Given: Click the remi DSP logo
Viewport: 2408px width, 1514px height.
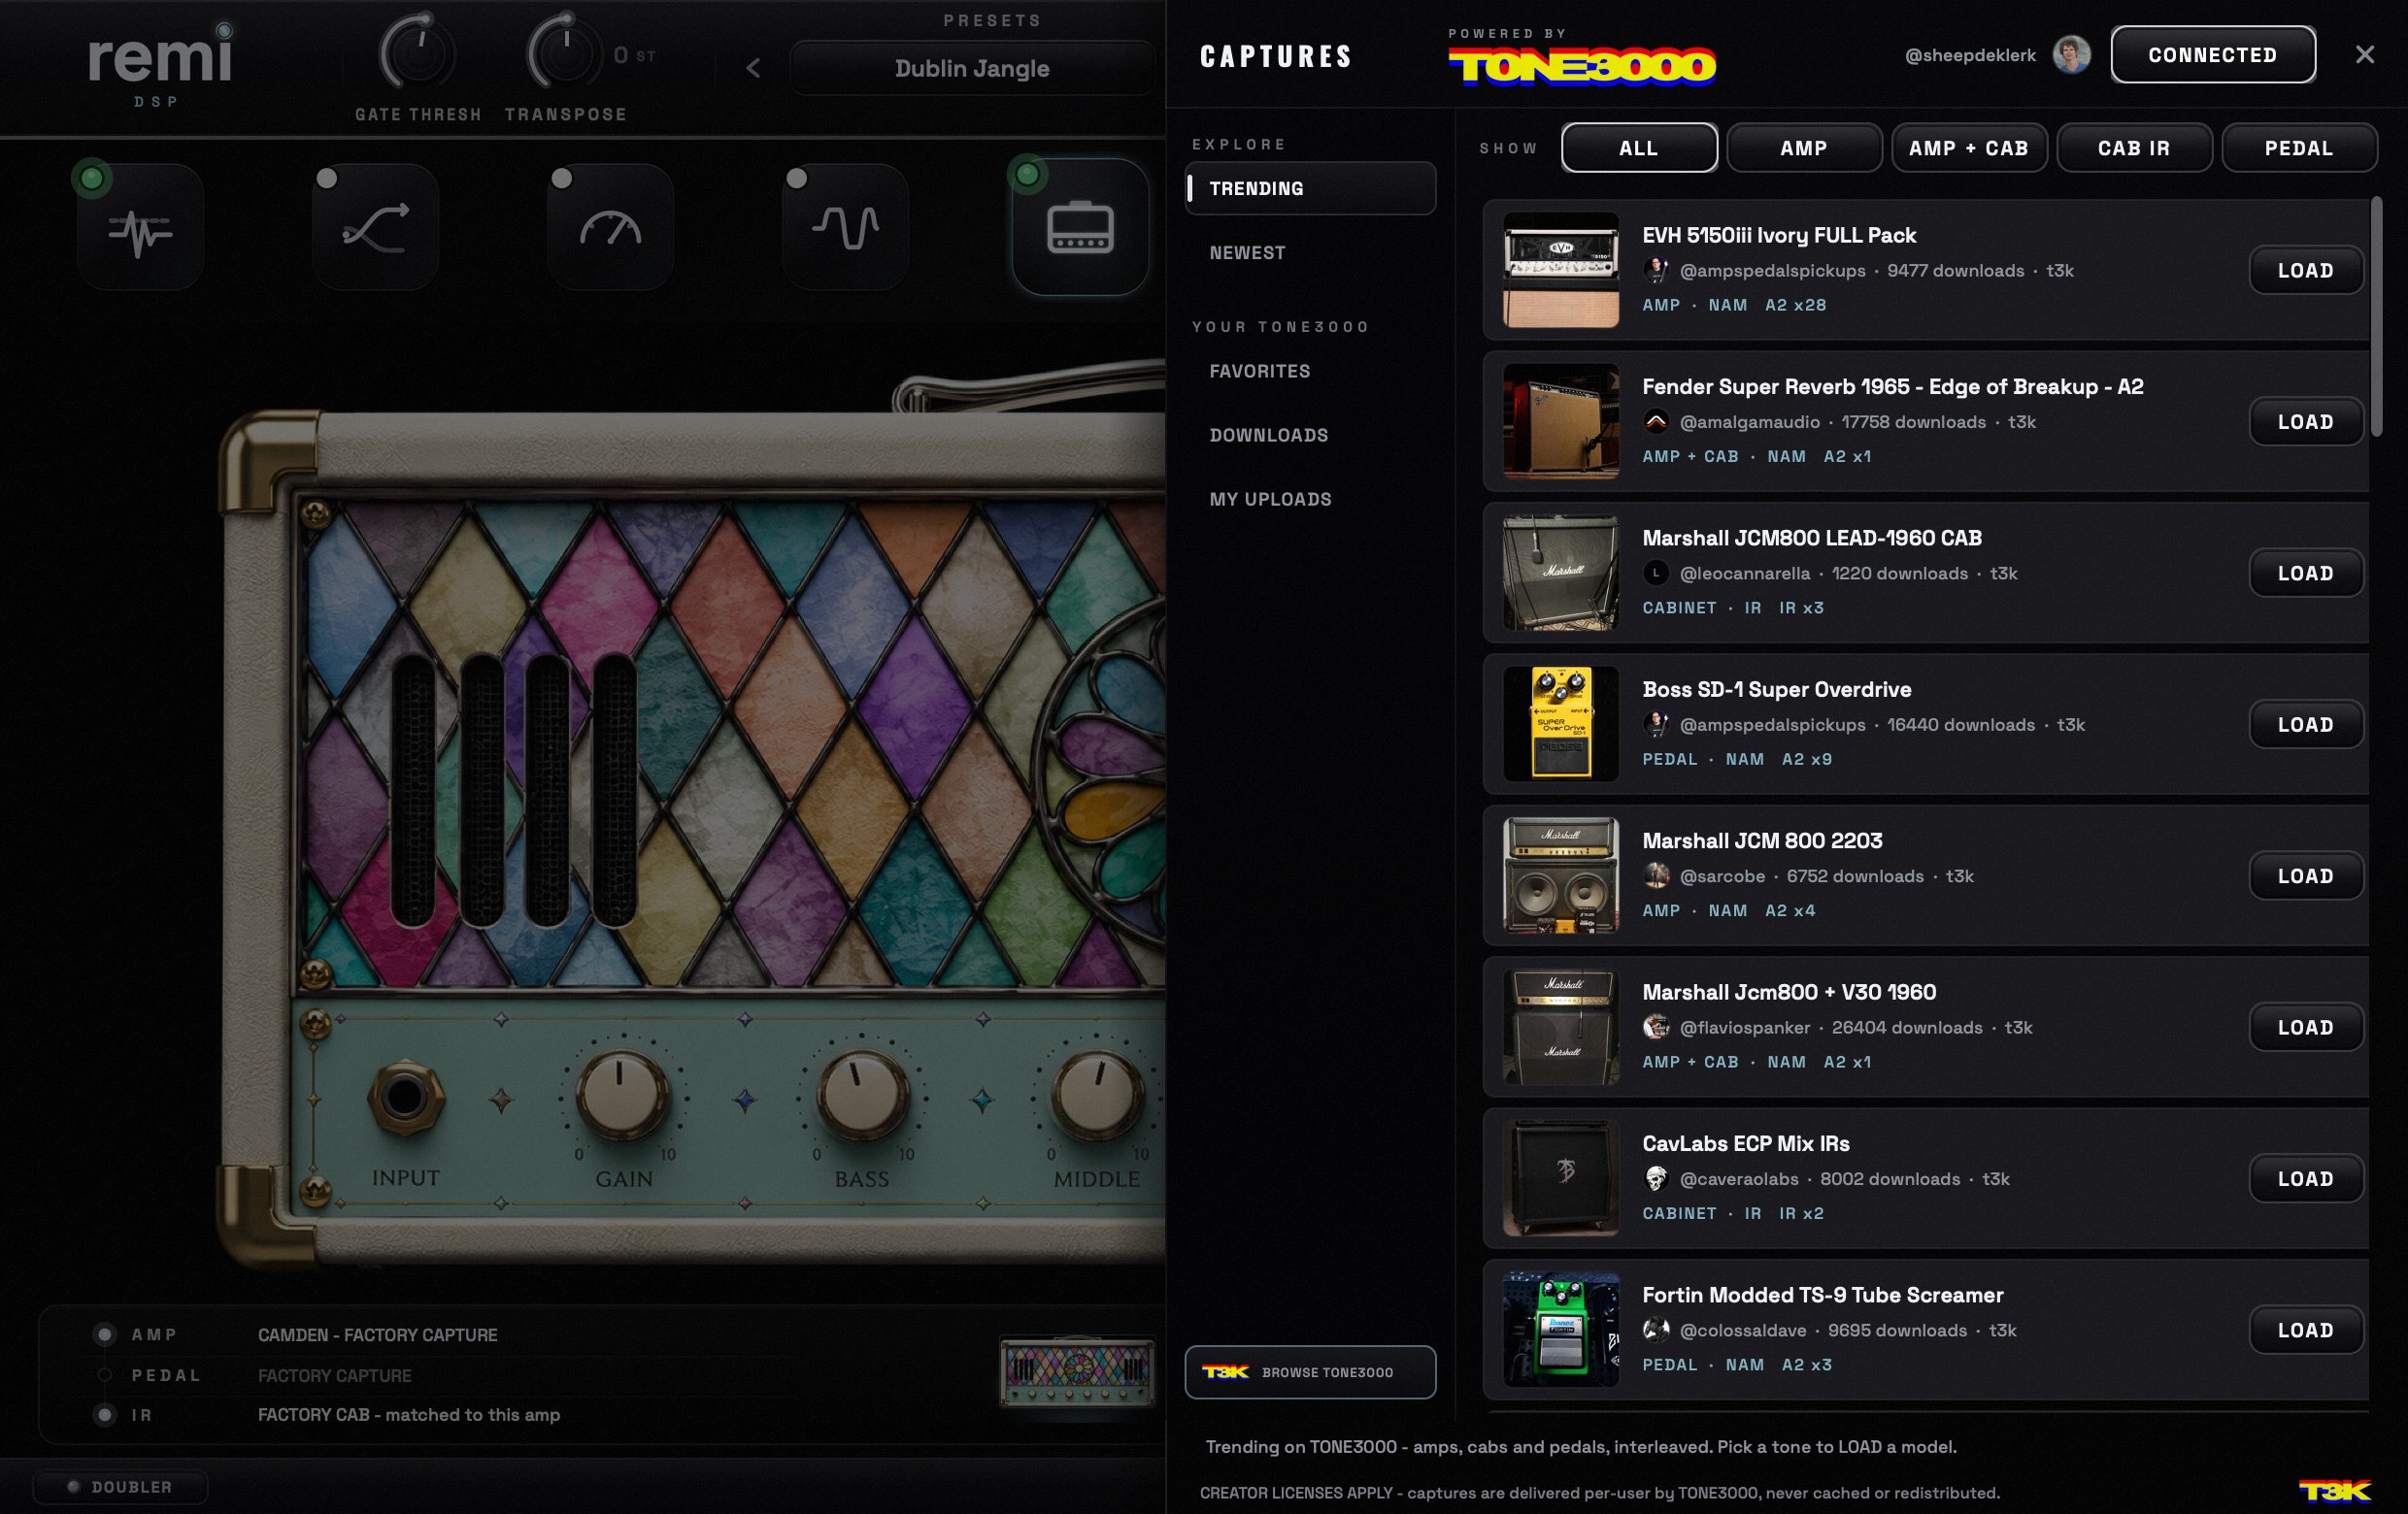Looking at the screenshot, I should (x=160, y=66).
